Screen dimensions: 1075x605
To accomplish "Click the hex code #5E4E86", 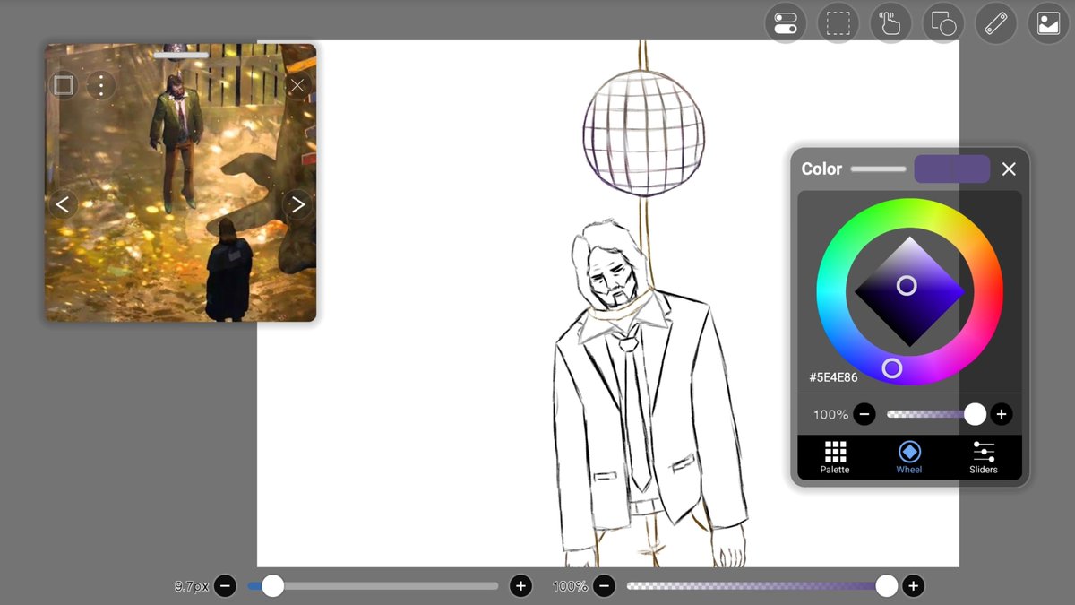I will coord(833,377).
